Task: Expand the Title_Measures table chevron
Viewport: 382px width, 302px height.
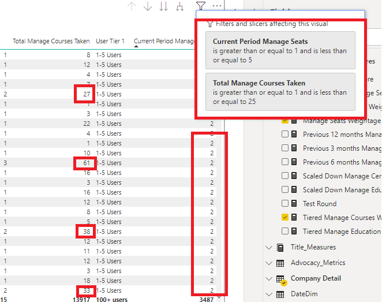Action: [x=269, y=248]
